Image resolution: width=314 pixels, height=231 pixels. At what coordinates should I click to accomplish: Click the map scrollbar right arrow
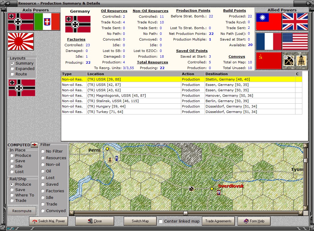[301, 213]
